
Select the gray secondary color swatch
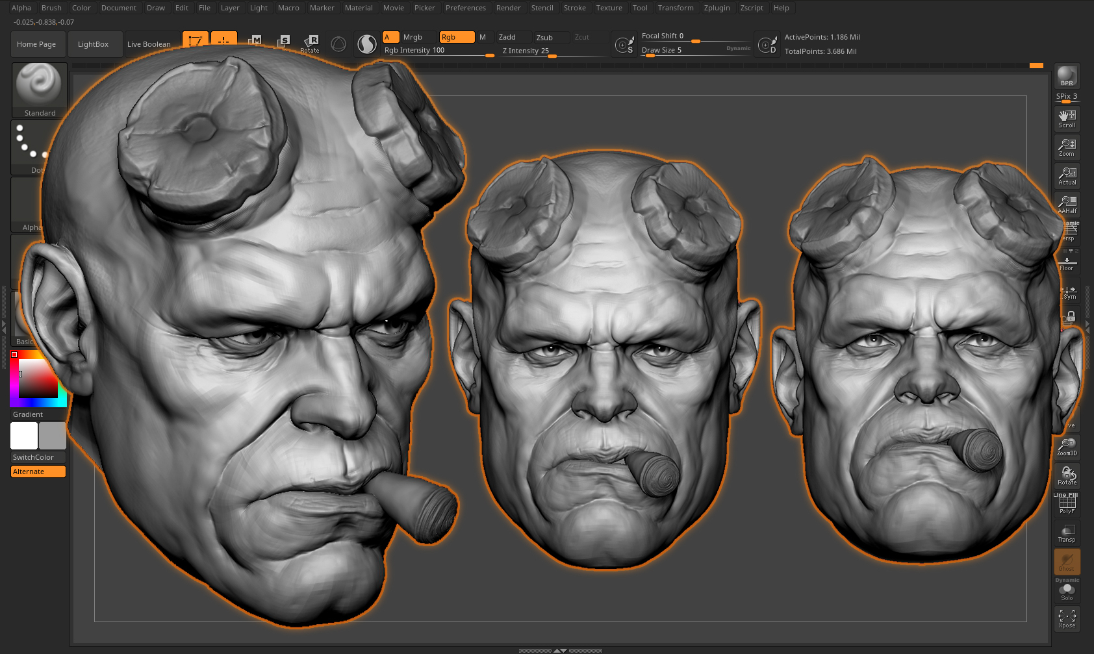click(x=53, y=436)
